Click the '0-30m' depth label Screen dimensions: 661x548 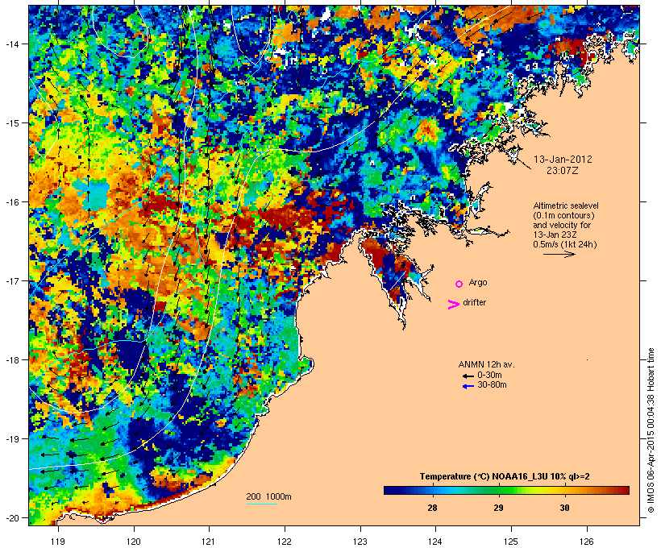coord(489,376)
